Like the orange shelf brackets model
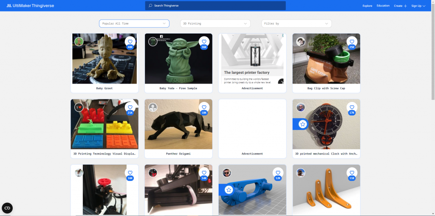Screen dimensions: 435x216 [352, 172]
